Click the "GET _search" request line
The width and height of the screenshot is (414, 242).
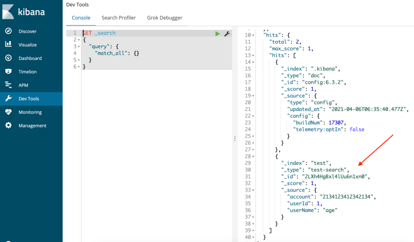99,33
